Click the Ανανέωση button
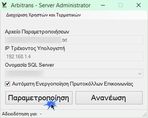 [109, 98]
